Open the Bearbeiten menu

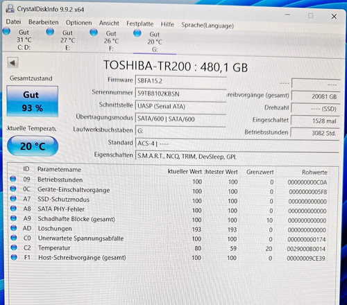(44, 22)
